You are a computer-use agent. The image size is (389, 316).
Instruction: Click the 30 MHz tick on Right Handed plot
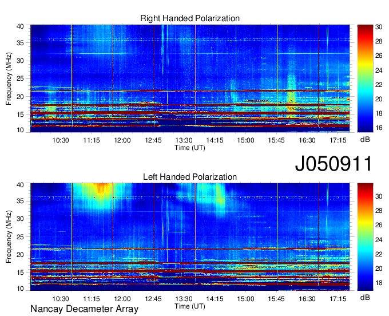pos(21,61)
